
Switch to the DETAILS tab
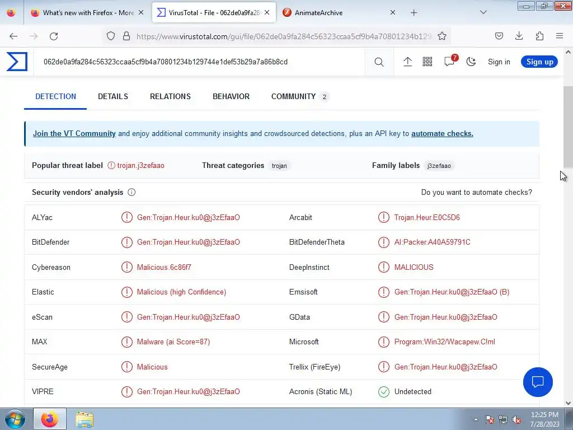click(x=113, y=96)
